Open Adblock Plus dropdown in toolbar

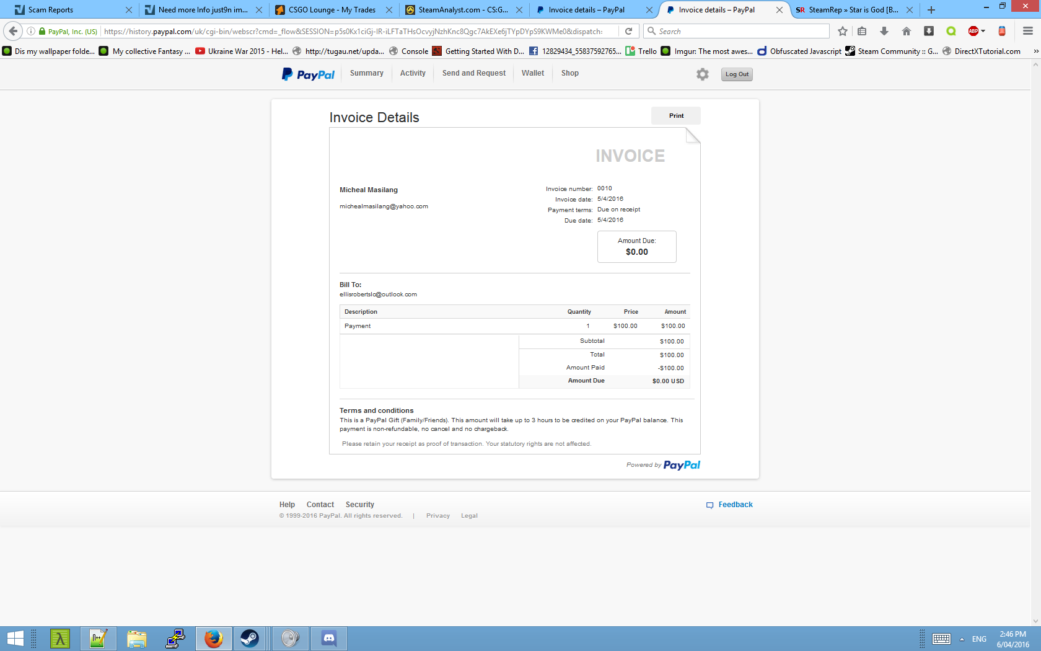976,31
